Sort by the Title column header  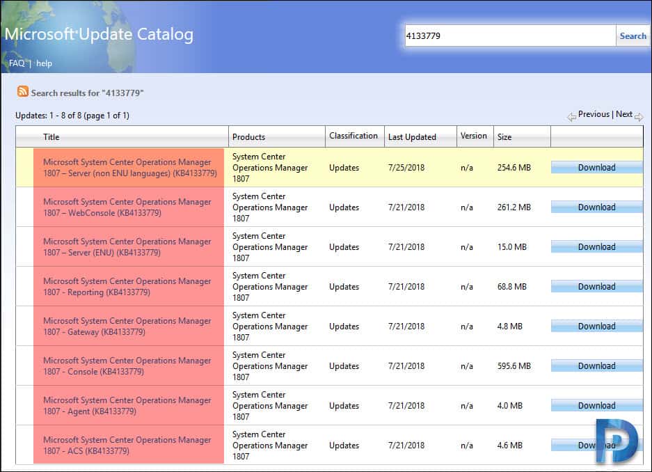[51, 137]
